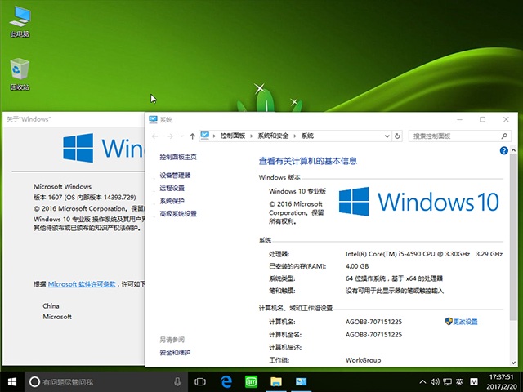Open the green iQIYI taskbar app
This screenshot has width=523, height=392.
pos(251,382)
